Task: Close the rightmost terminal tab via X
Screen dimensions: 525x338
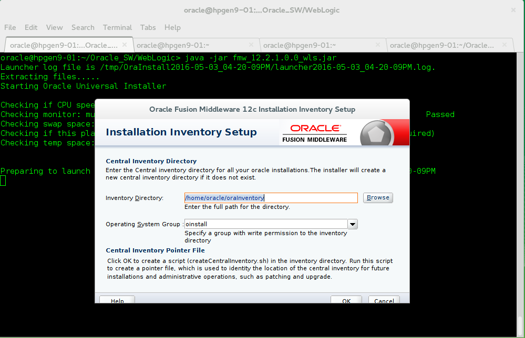Action: point(504,45)
